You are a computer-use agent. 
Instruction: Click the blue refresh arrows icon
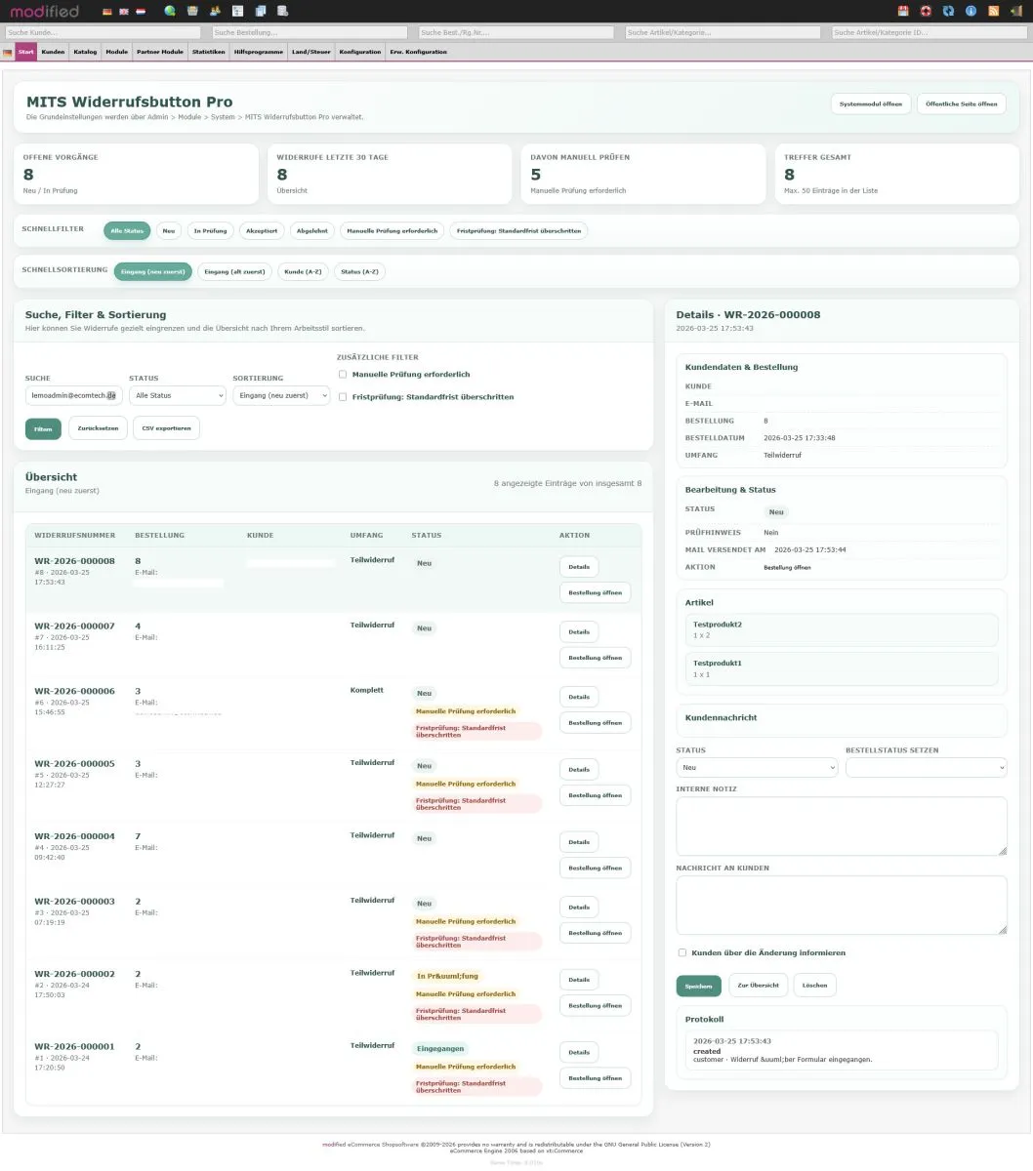point(948,12)
